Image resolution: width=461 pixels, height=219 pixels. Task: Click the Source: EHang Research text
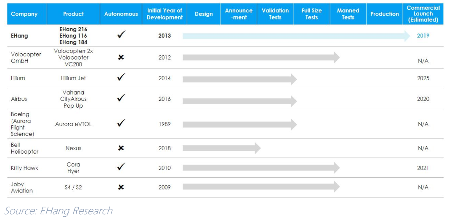pyautogui.click(x=58, y=211)
